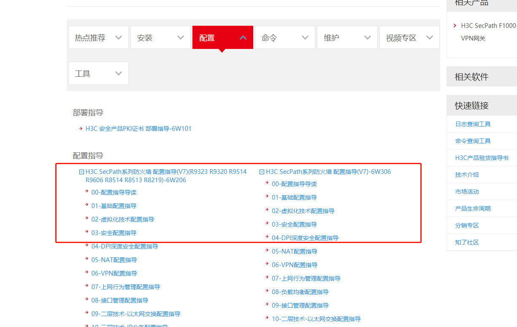Screen dimensions: 517x327
Task: Open the 知了社区 quick link
Action: (467, 242)
